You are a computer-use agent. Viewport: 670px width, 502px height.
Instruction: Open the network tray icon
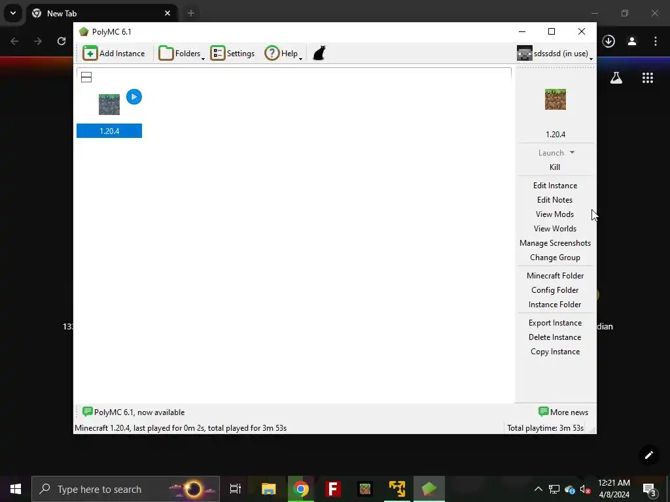click(x=554, y=490)
